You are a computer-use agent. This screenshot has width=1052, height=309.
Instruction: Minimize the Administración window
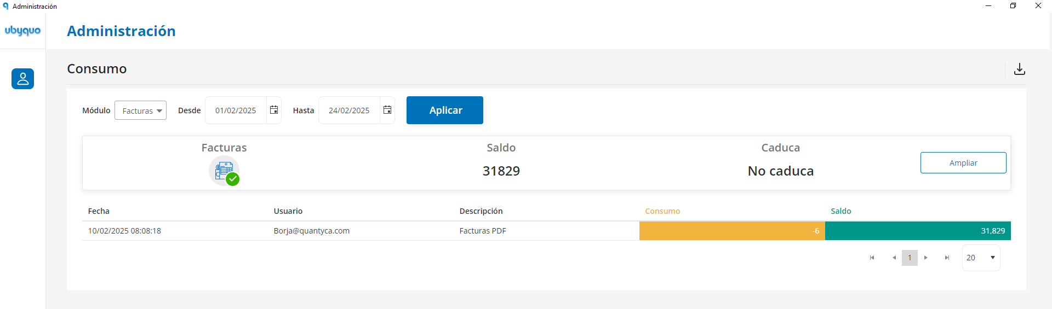pyautogui.click(x=988, y=6)
